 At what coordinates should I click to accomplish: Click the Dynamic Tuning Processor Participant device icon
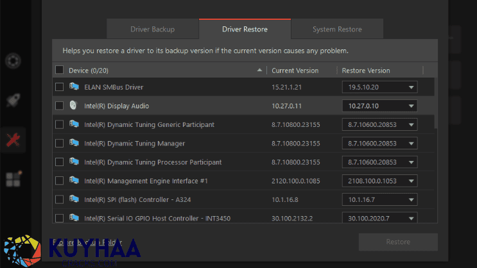(74, 162)
